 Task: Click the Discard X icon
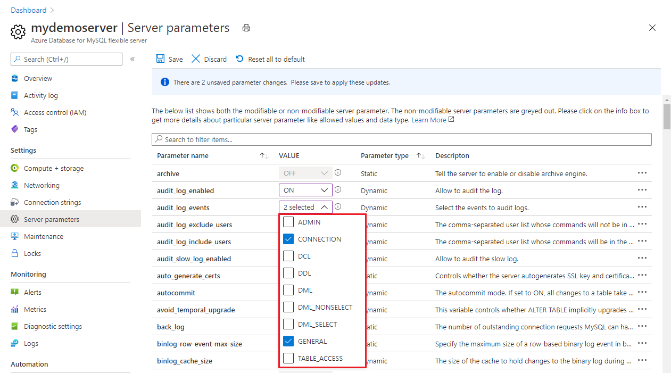point(196,59)
